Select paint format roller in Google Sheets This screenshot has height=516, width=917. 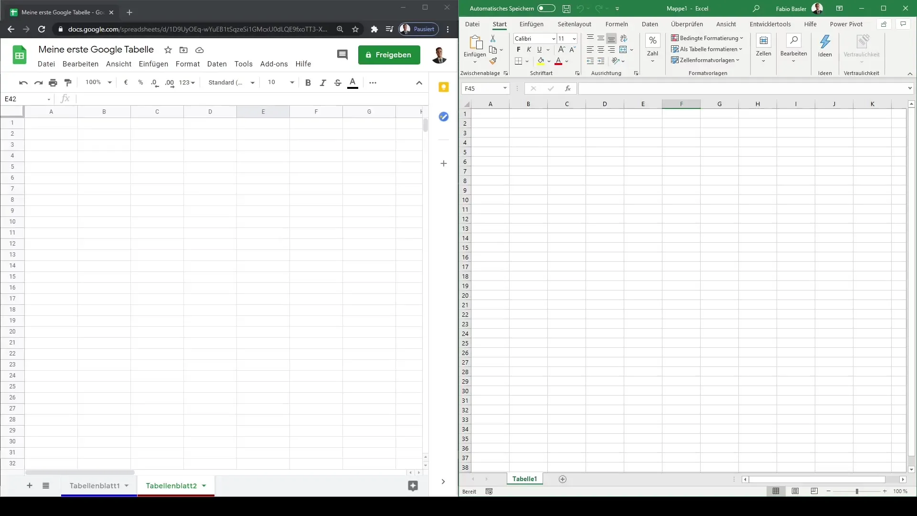click(x=68, y=83)
